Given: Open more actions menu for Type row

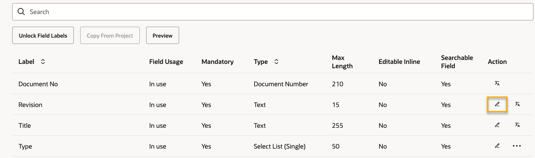Looking at the screenshot, I should [517, 146].
